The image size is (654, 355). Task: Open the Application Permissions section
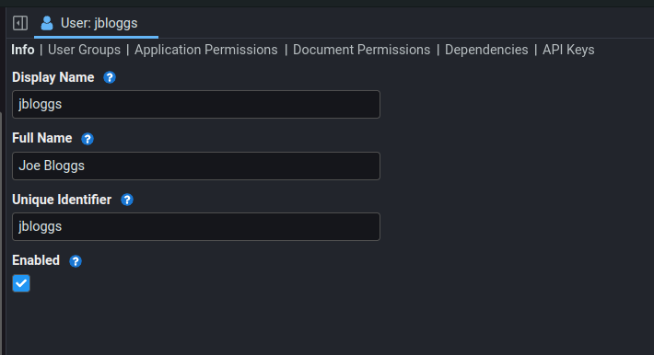point(206,50)
